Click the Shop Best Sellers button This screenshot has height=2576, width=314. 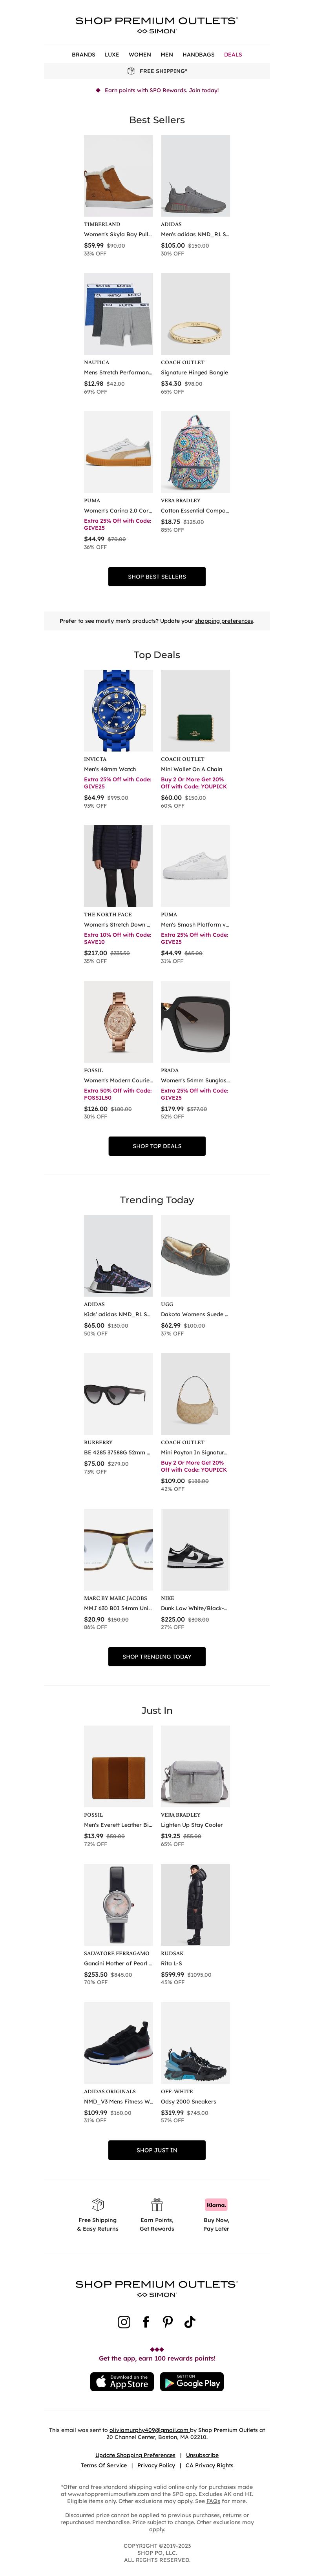(x=157, y=577)
